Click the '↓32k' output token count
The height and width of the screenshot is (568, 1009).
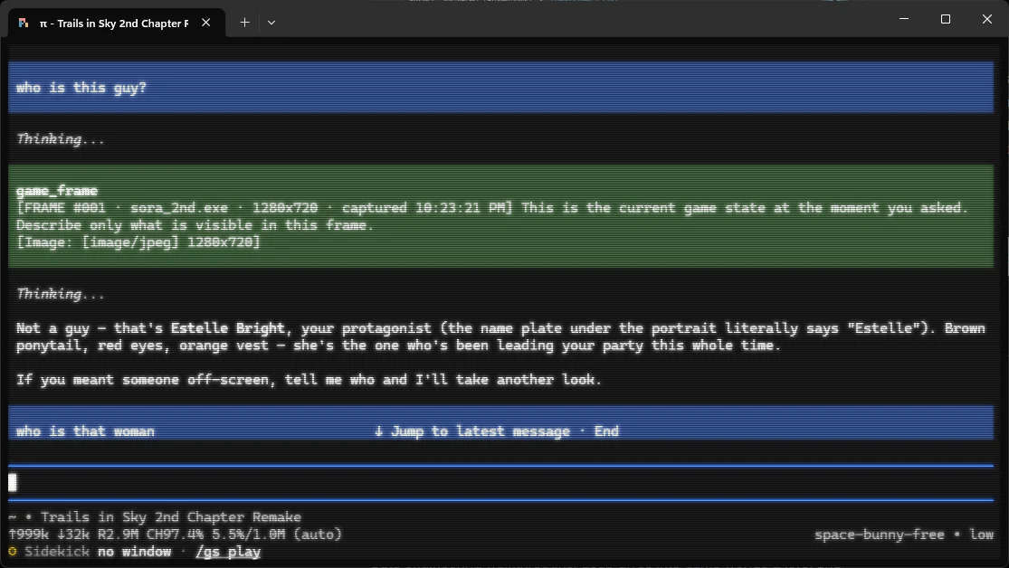tap(72, 535)
